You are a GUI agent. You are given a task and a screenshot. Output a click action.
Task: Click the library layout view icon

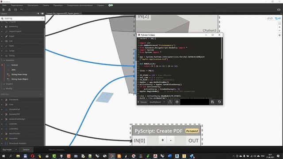(x=42, y=14)
